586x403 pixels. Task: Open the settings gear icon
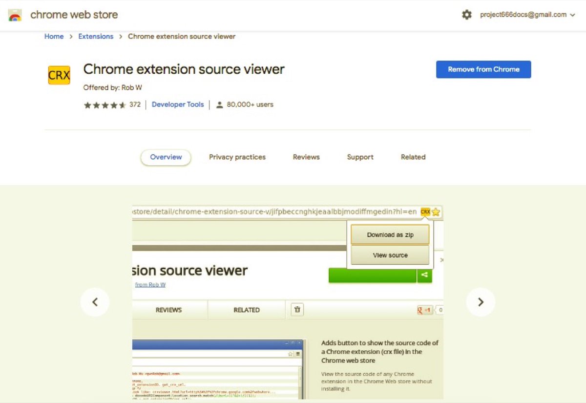(467, 15)
